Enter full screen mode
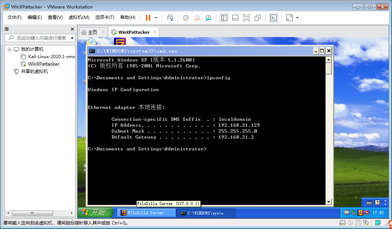Screen dimensions: 392x229 click(246, 18)
